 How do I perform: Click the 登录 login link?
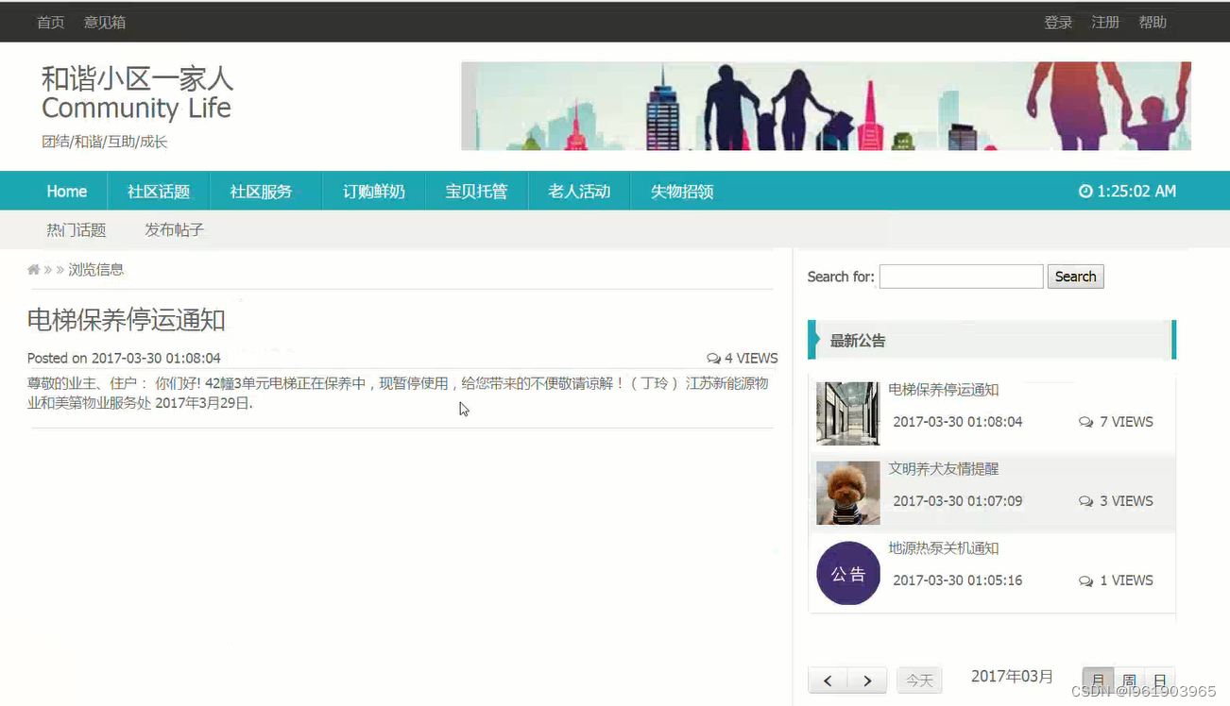click(1058, 23)
